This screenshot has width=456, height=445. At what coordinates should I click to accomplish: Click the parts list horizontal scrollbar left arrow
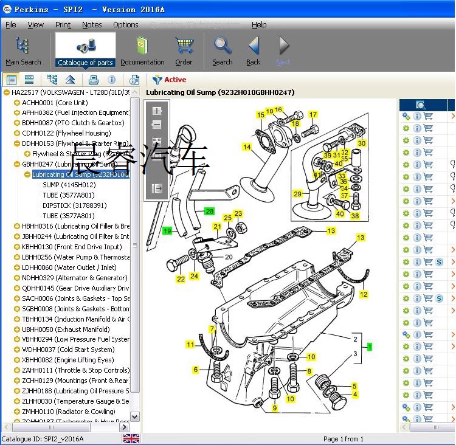click(x=404, y=427)
